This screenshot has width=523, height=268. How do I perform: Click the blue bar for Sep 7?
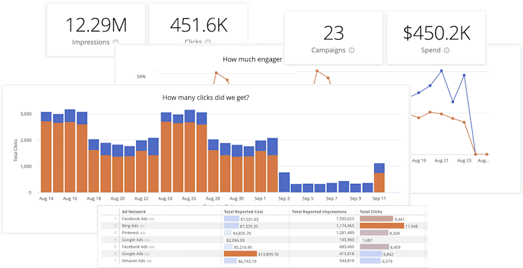(x=332, y=188)
